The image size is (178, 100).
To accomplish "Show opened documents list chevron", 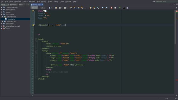I will (x=175, y=4).
